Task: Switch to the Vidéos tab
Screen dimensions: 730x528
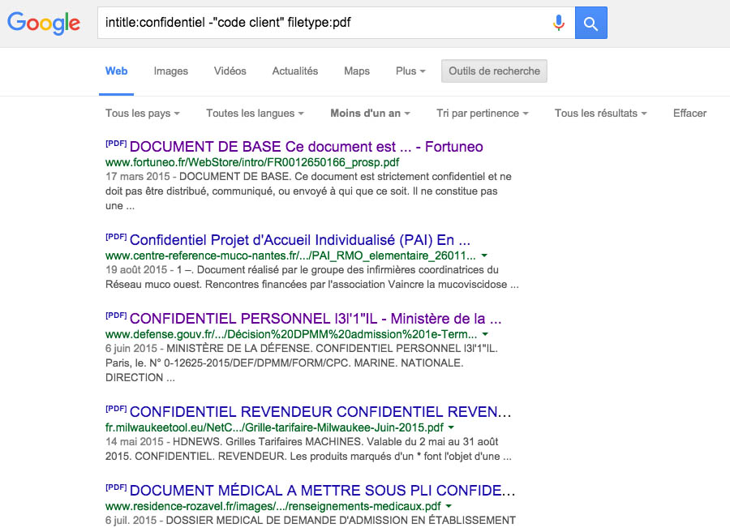Action: pyautogui.click(x=230, y=71)
